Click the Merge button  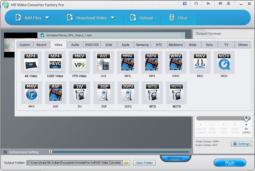click(x=175, y=158)
